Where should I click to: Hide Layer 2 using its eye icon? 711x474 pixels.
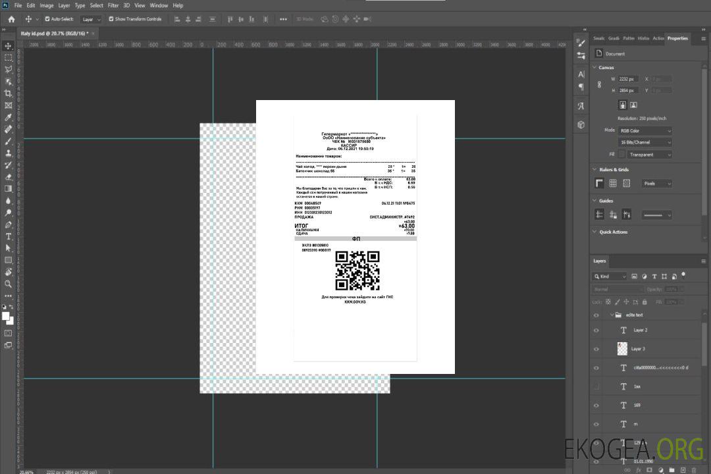(x=596, y=330)
